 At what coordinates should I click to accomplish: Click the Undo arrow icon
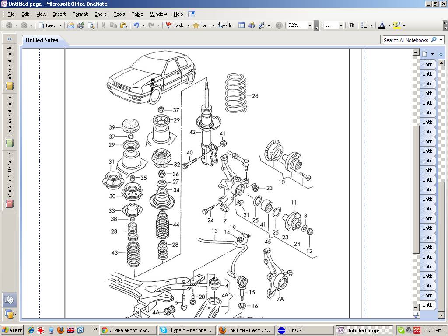pos(136,25)
